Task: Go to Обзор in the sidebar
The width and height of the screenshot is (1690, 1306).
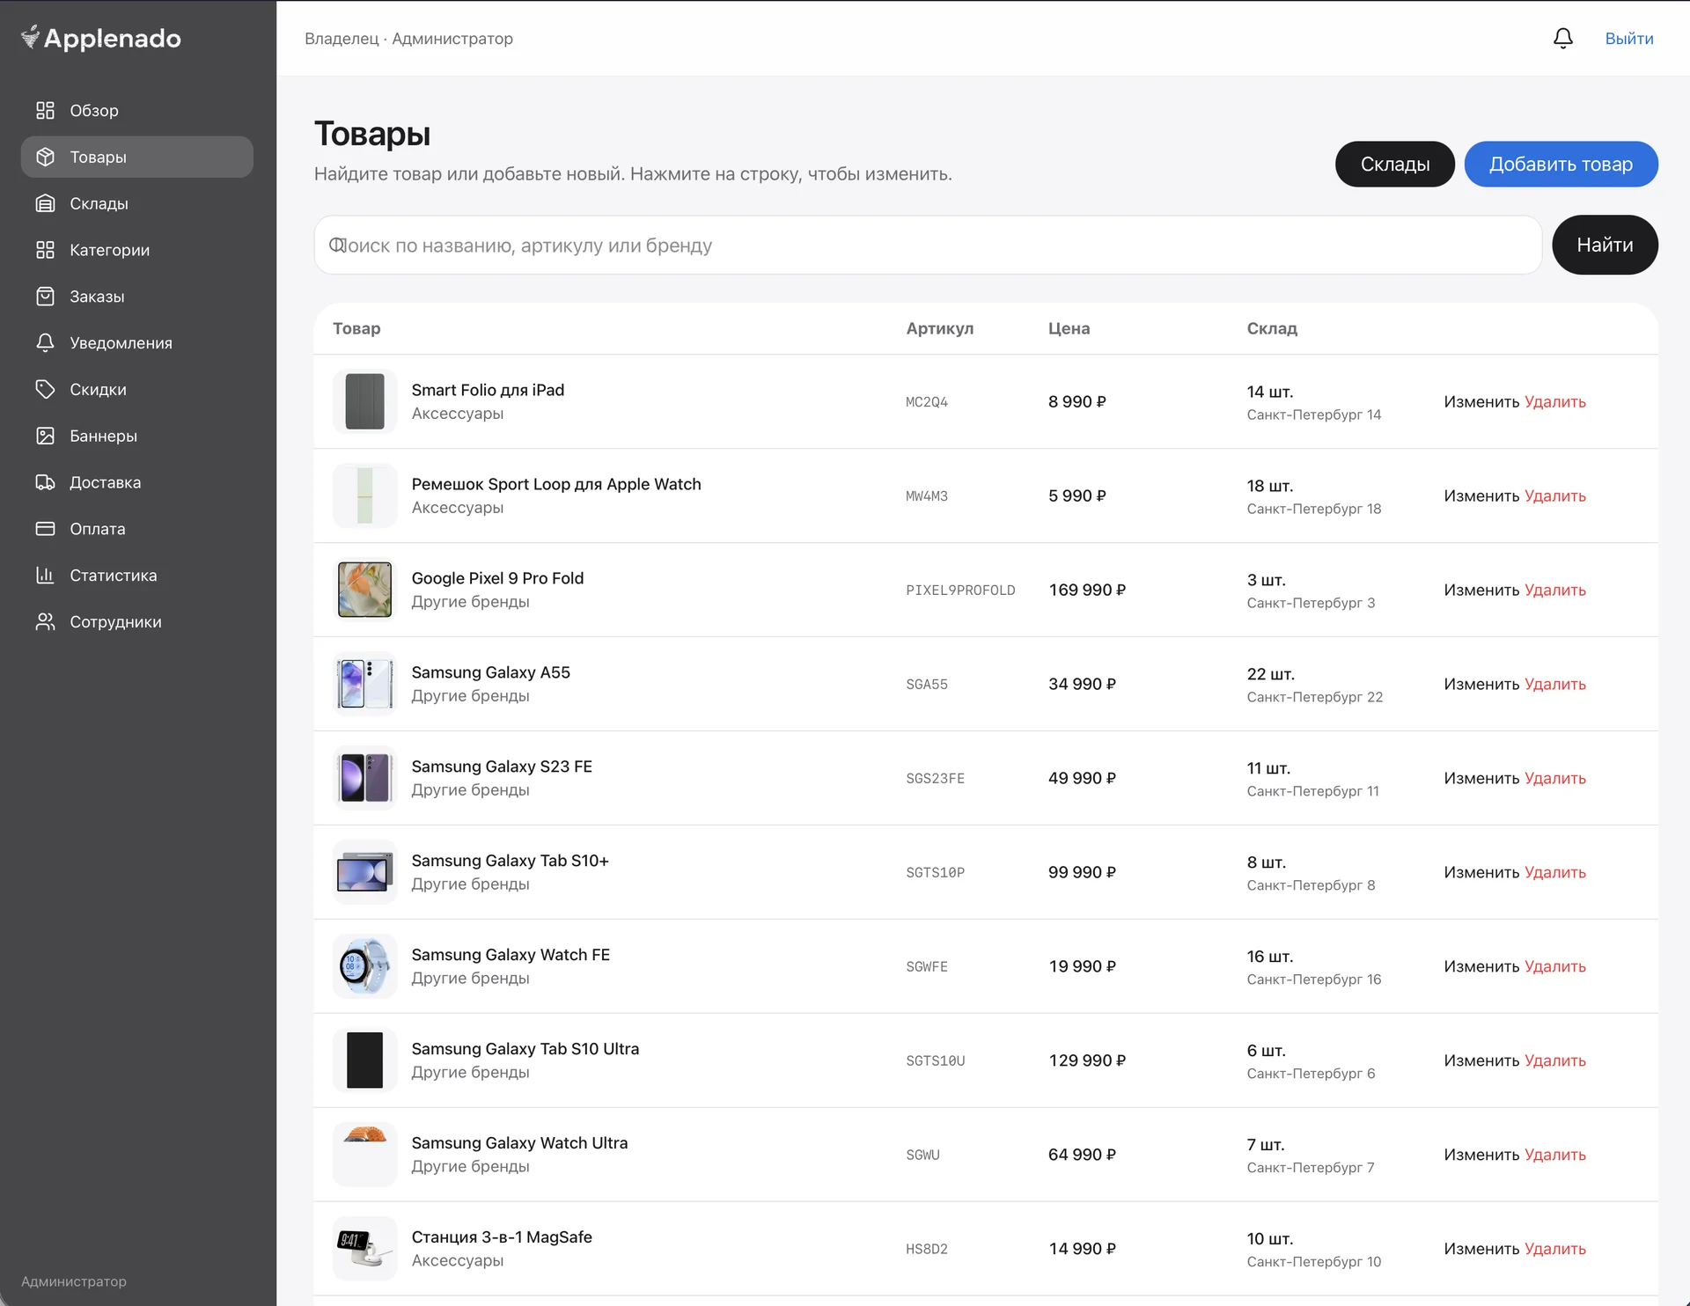Action: click(x=136, y=110)
